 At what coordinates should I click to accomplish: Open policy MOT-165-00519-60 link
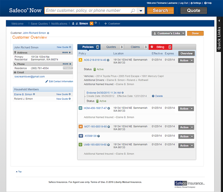click(95, 127)
